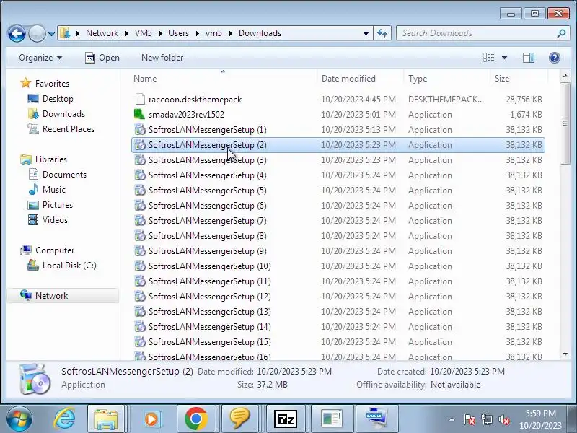The height and width of the screenshot is (433, 577).
Task: Toggle the preview pane
Action: (x=529, y=58)
